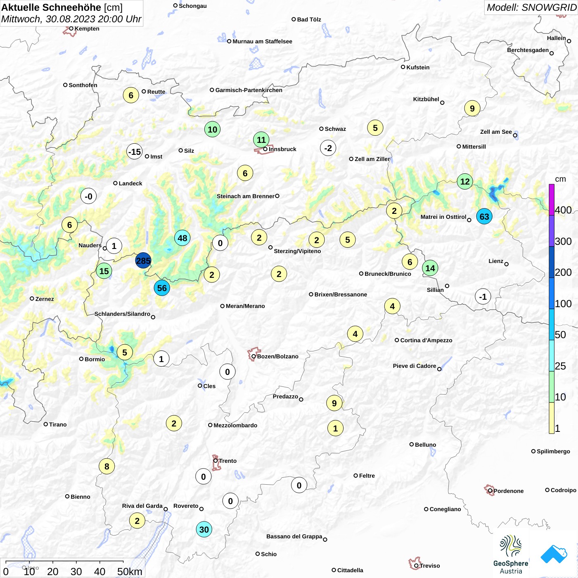The height and width of the screenshot is (578, 578).
Task: Click the 'cm' unit label above legend
Action: point(560,179)
